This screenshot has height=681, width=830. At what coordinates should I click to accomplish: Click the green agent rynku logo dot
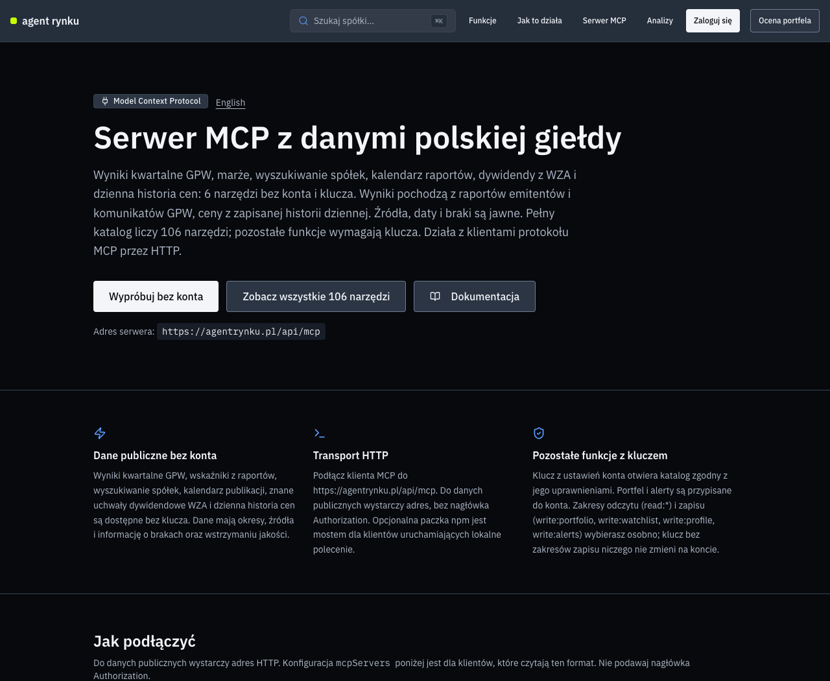(x=14, y=21)
